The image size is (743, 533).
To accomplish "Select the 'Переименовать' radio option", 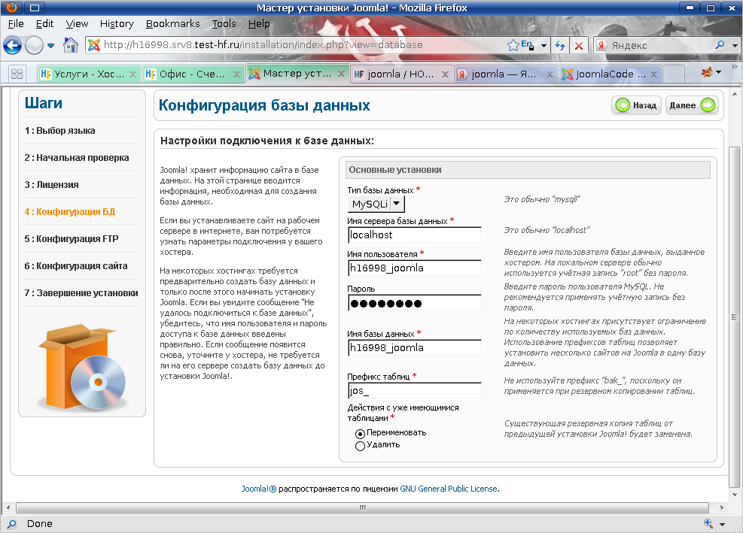I will [360, 434].
